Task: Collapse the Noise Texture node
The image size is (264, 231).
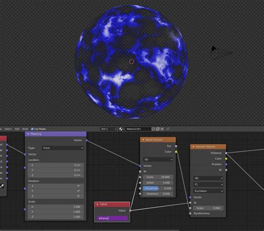Action: pyautogui.click(x=143, y=140)
